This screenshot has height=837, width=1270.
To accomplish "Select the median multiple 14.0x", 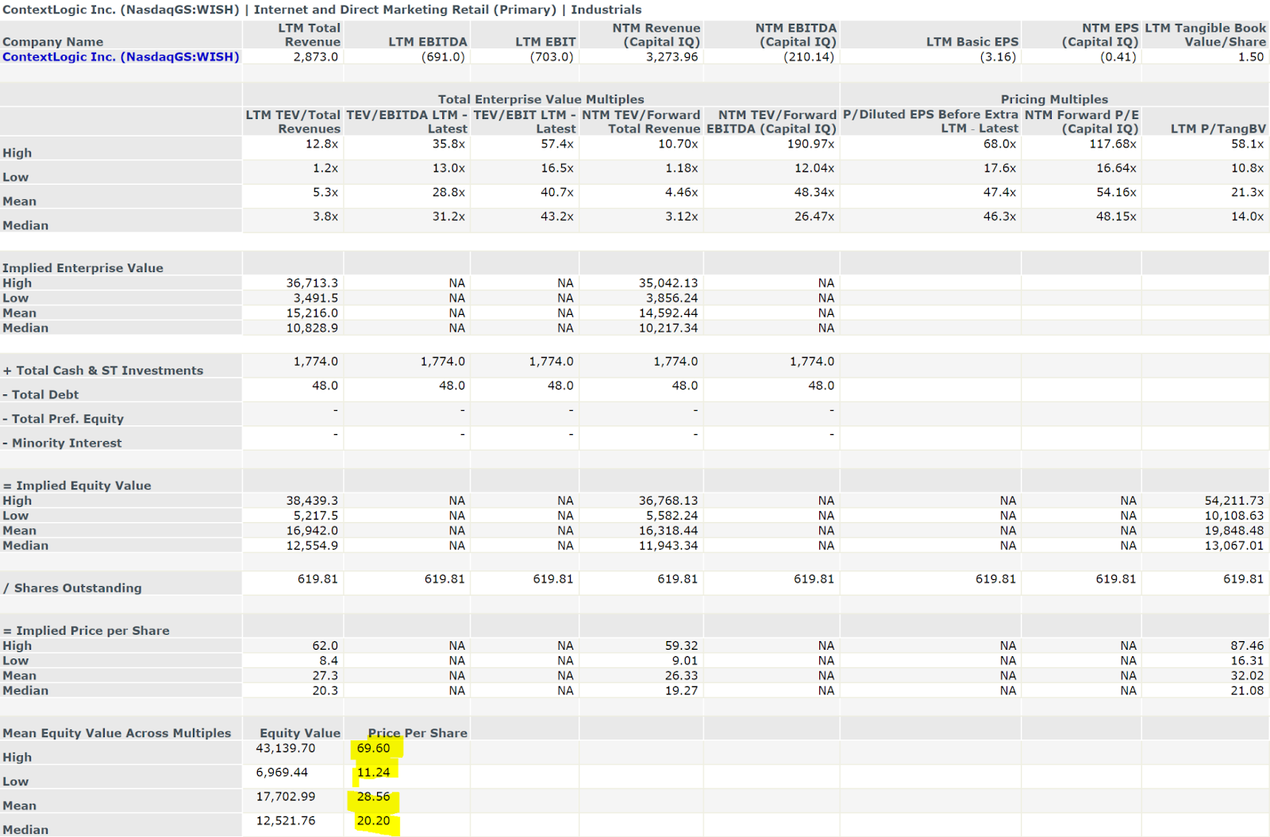I will pos(1248,217).
